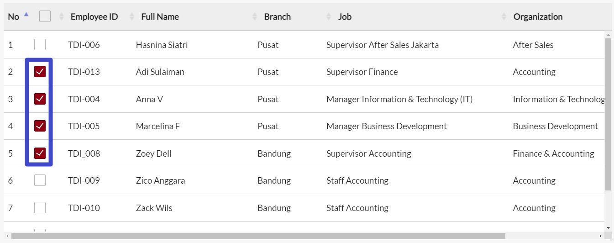This screenshot has width=614, height=243.
Task: Click sort arrows left of Branch header
Action: tap(255, 16)
